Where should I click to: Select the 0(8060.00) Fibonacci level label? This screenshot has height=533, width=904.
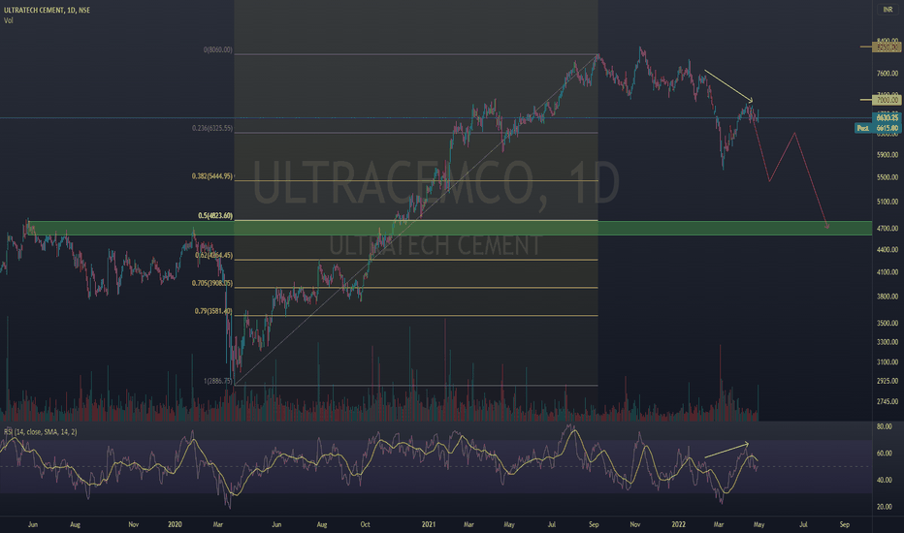(x=217, y=50)
